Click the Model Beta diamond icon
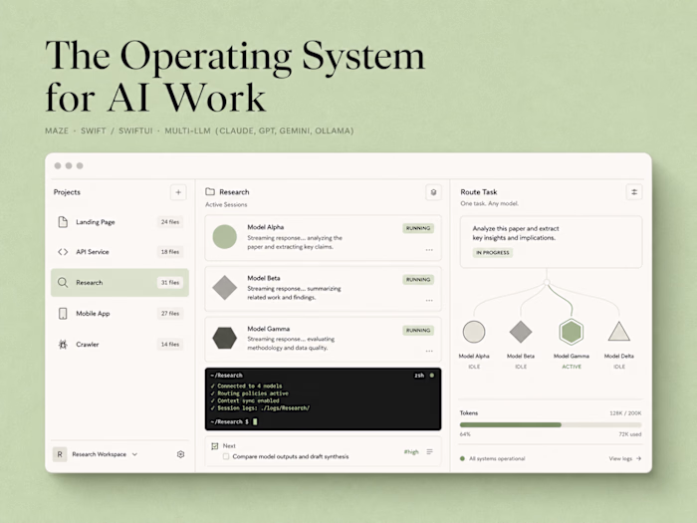Viewport: 697px width, 523px height. 224,288
